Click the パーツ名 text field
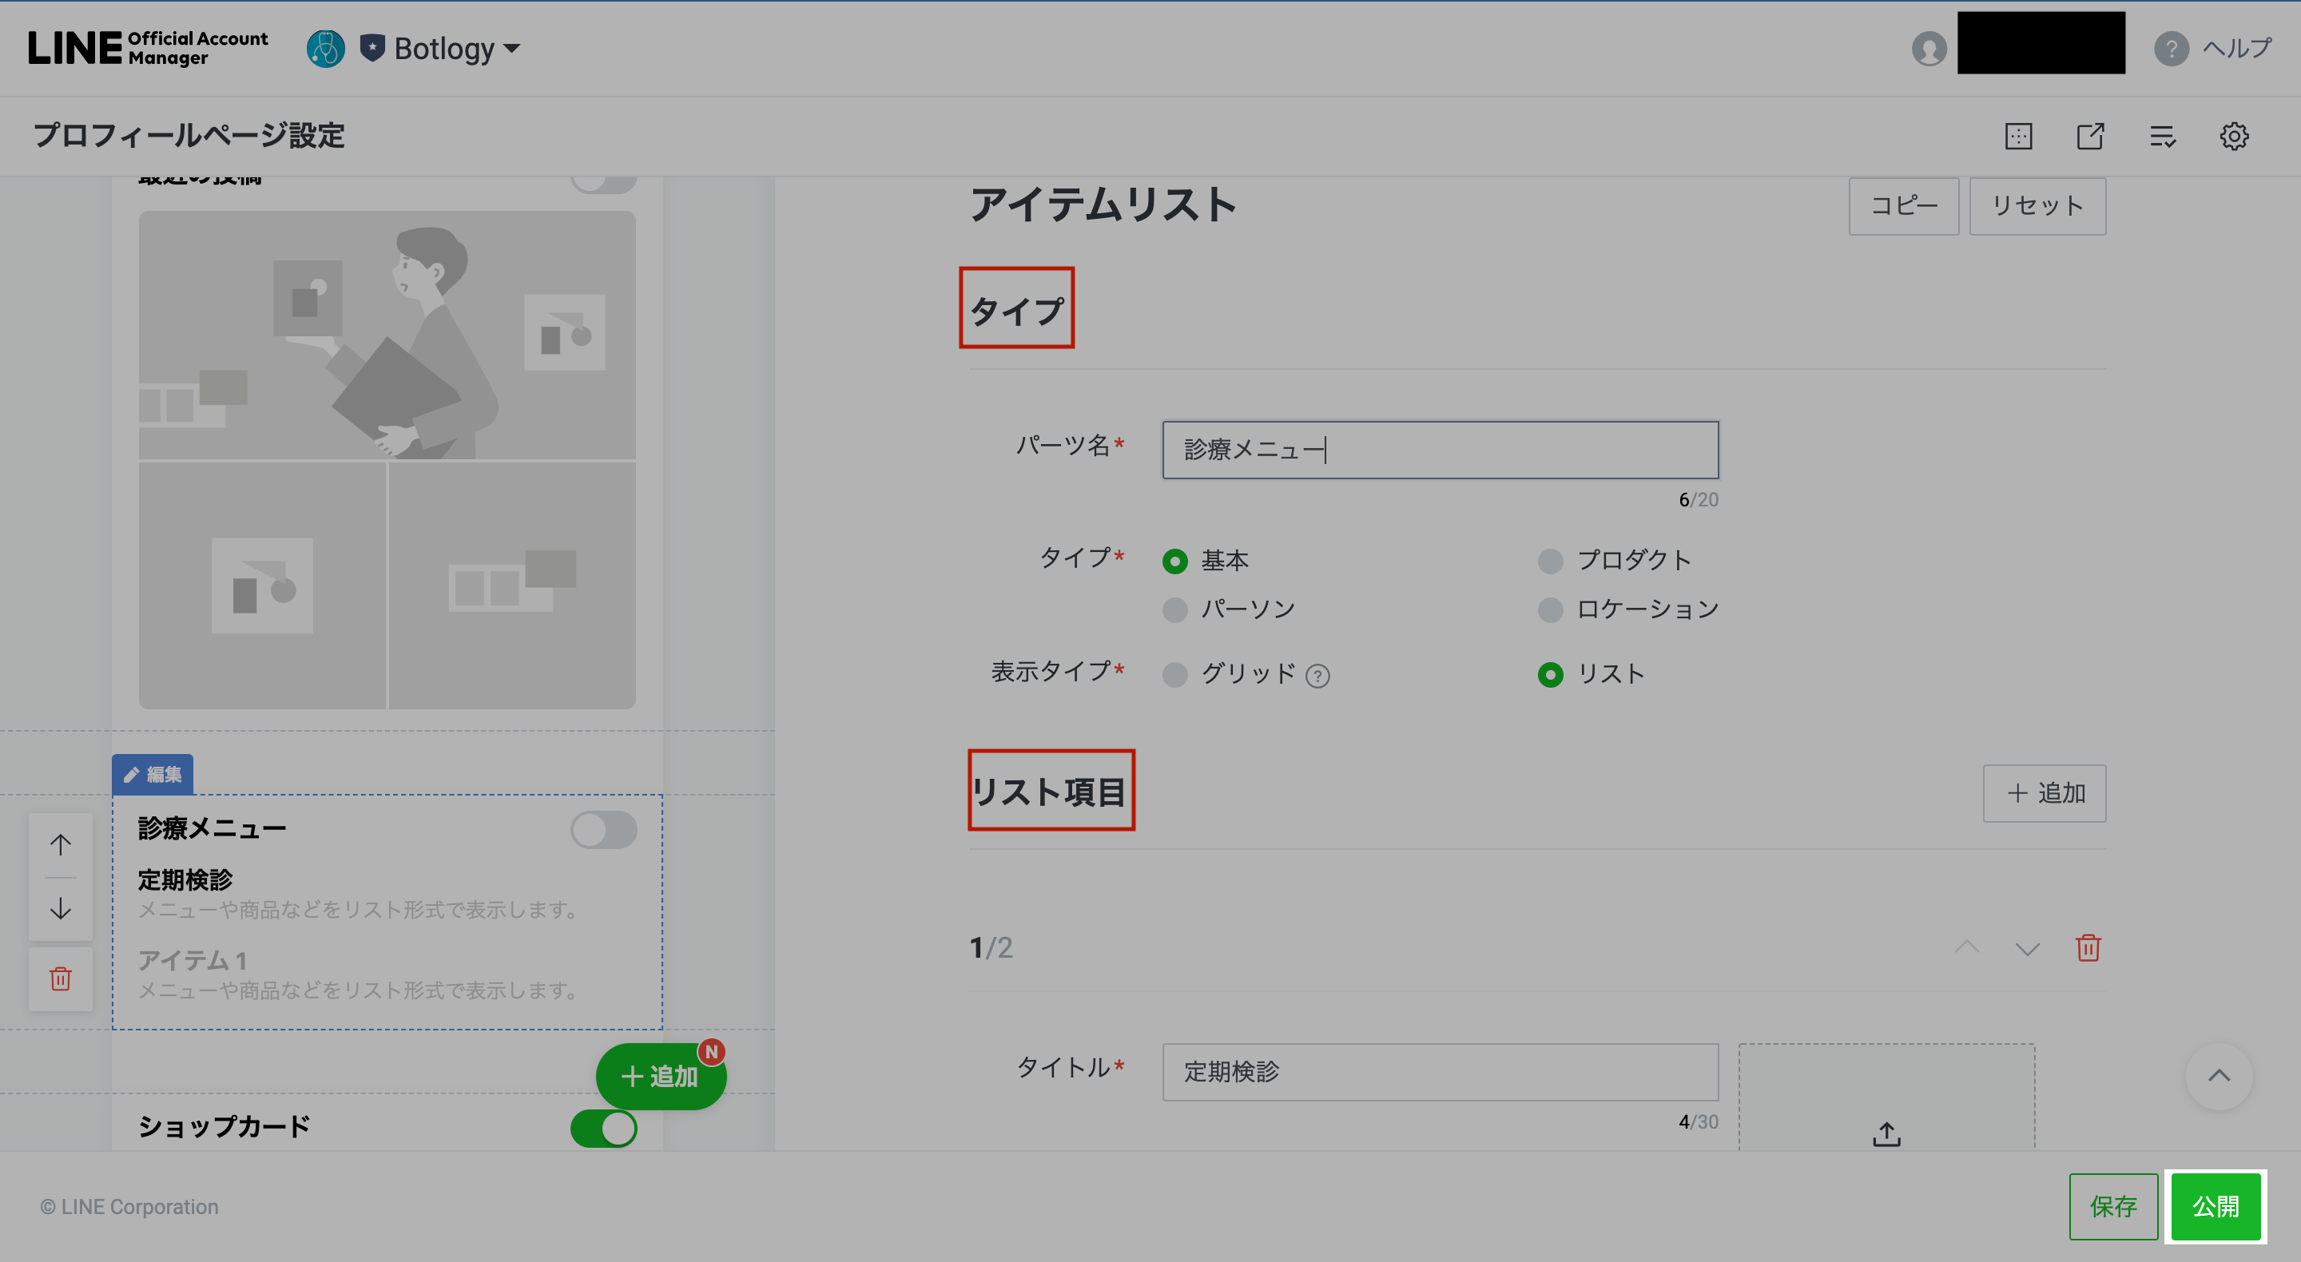Image resolution: width=2301 pixels, height=1262 pixels. (x=1439, y=449)
